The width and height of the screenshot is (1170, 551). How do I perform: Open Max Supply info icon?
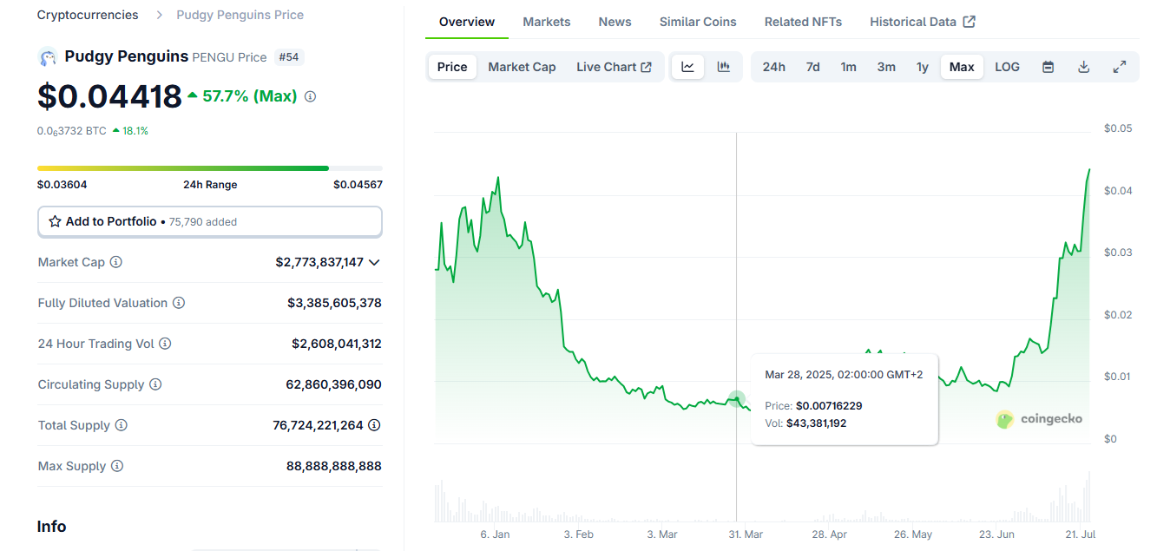point(116,466)
